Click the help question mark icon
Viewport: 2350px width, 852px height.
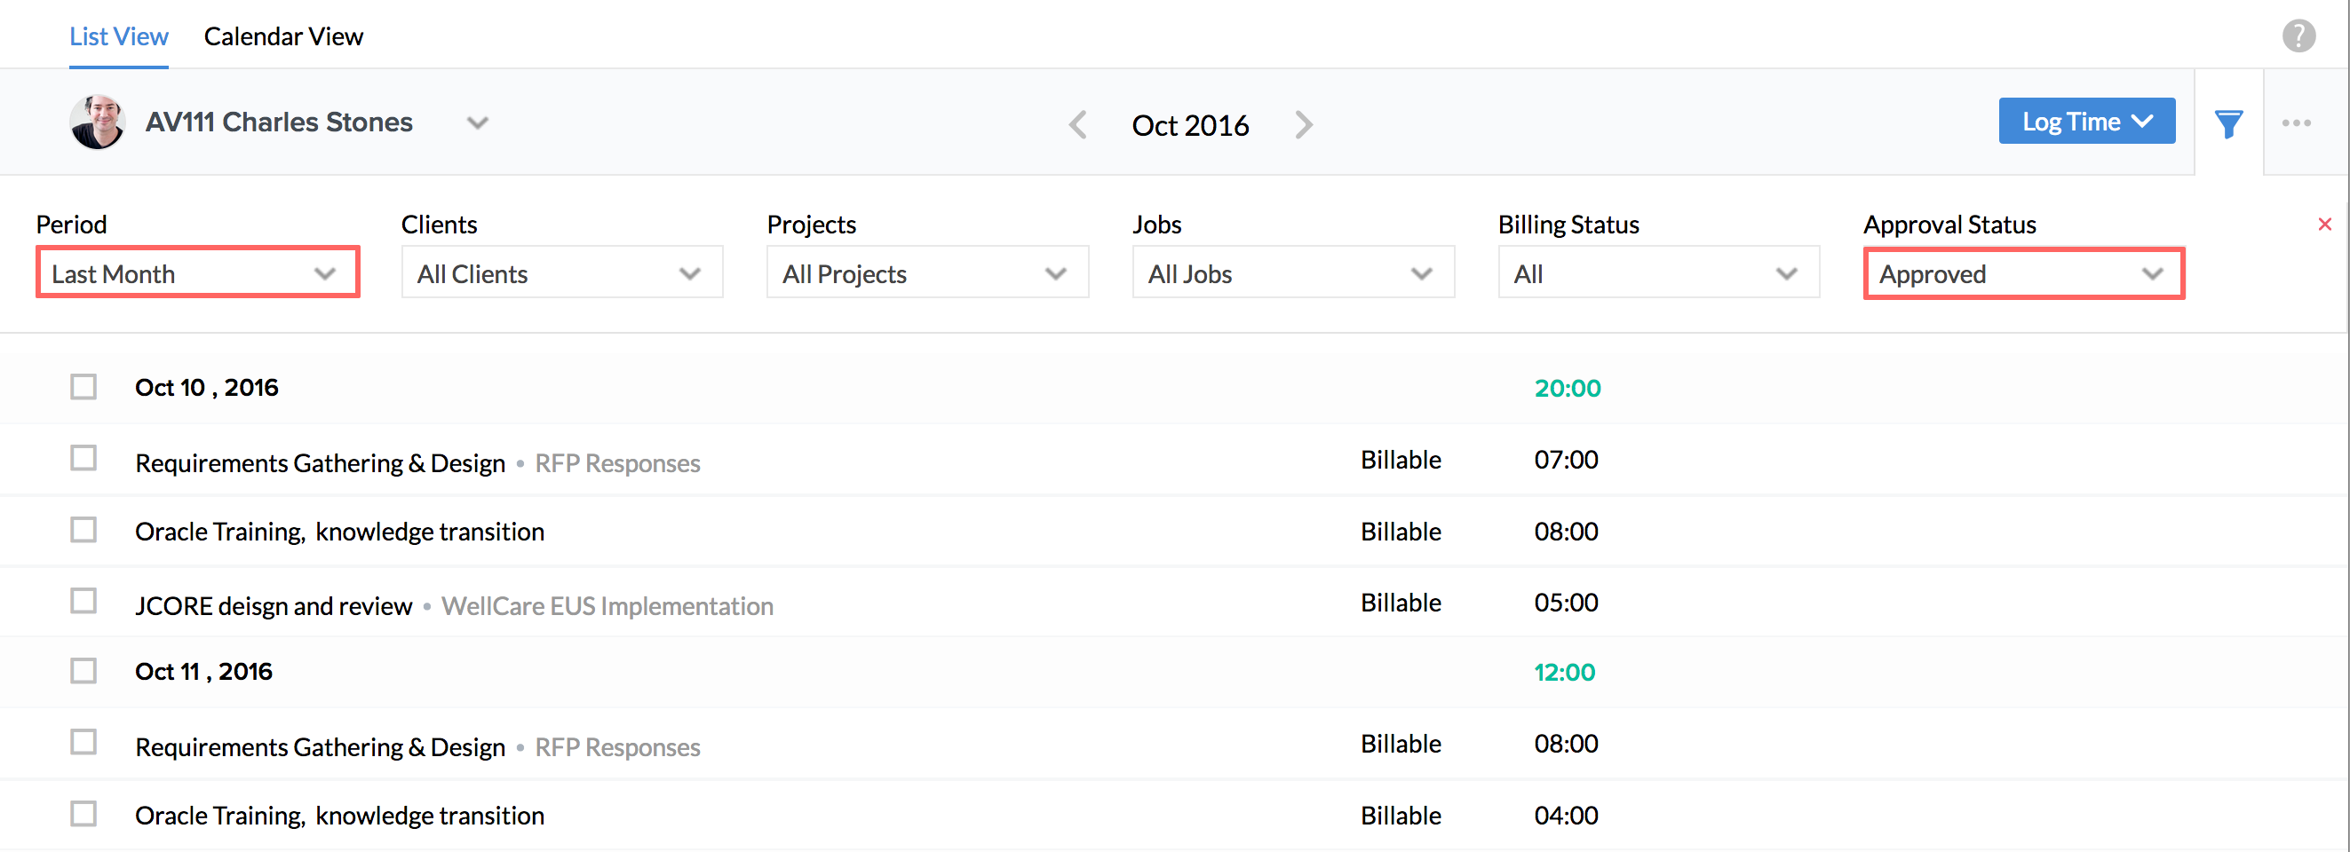click(x=2298, y=36)
